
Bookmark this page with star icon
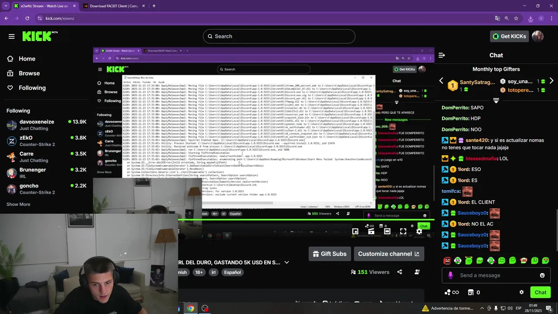click(x=516, y=18)
